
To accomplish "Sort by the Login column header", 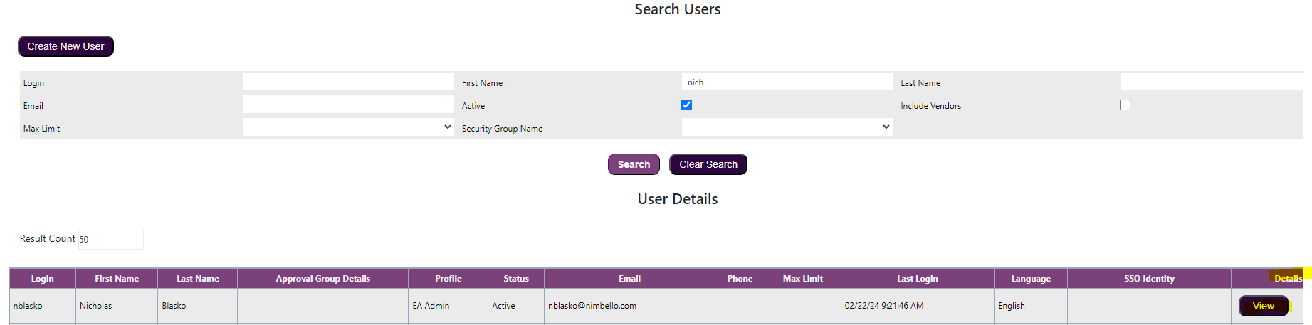I will 43,279.
